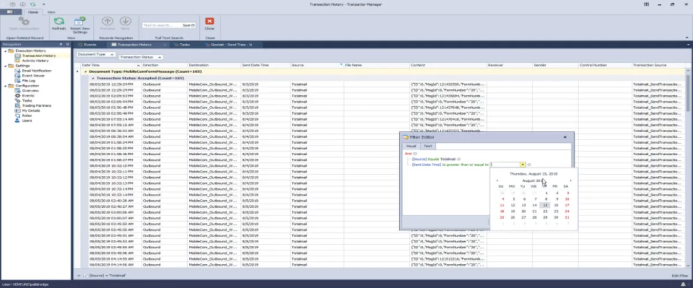The image size is (693, 288).
Task: Open the date dropdown in Filter Editor
Action: (523, 164)
